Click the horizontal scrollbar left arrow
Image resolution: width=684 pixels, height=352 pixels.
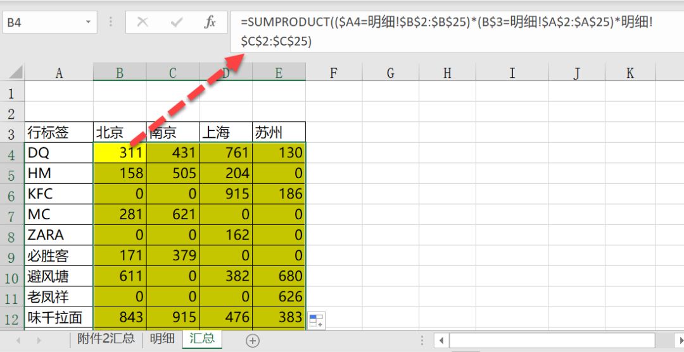point(441,340)
